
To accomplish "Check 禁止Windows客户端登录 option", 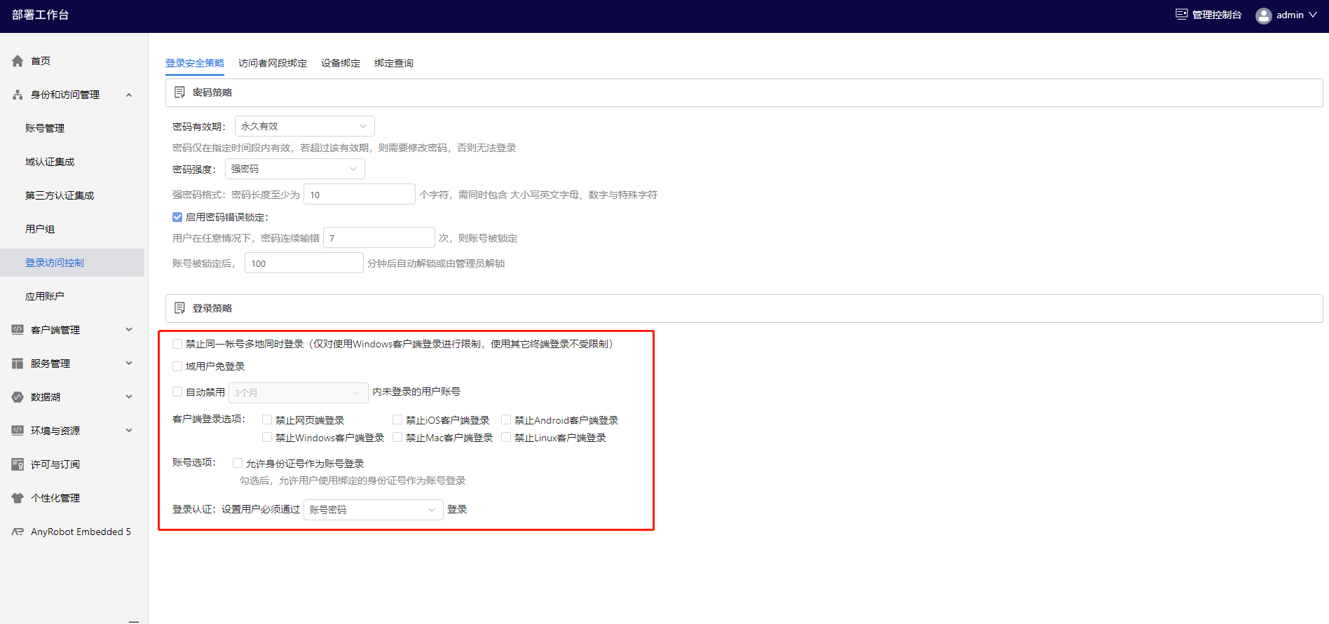I will [x=267, y=437].
